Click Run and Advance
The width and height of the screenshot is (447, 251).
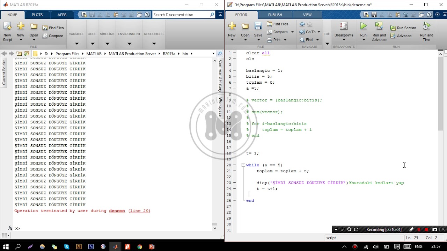(379, 31)
